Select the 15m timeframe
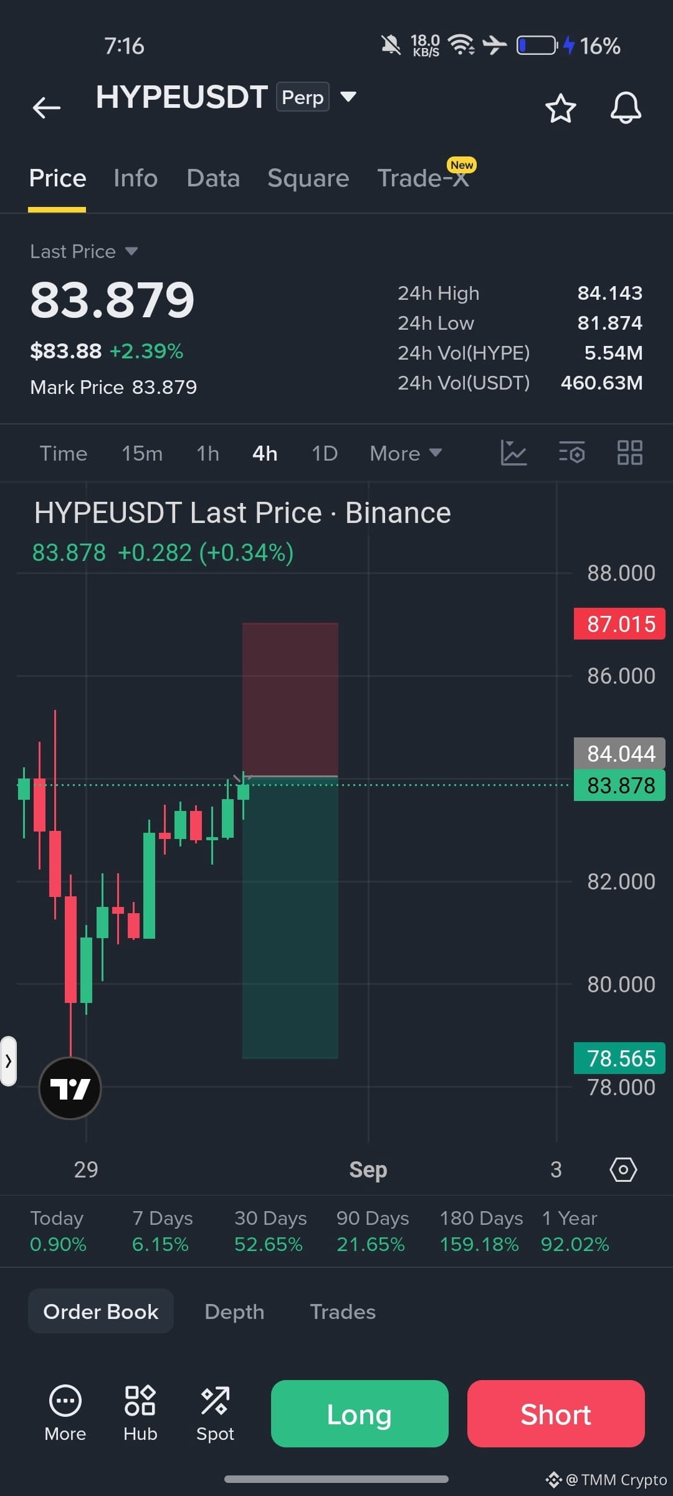This screenshot has width=673, height=1496. click(x=142, y=453)
